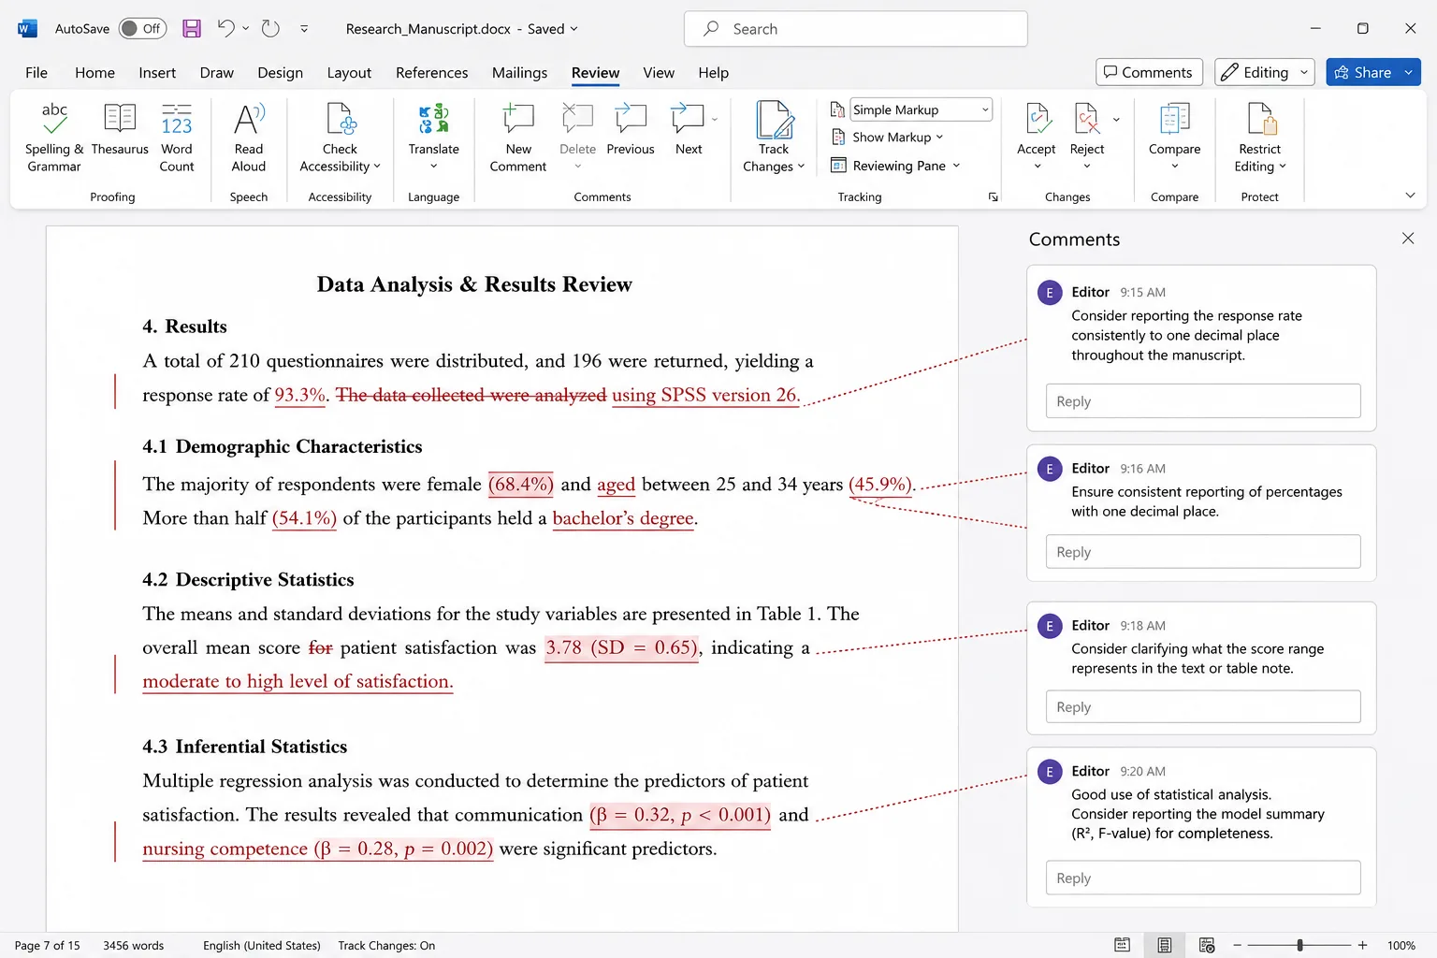This screenshot has width=1437, height=958.
Task: Click 100% zoom level
Action: pyautogui.click(x=1401, y=945)
